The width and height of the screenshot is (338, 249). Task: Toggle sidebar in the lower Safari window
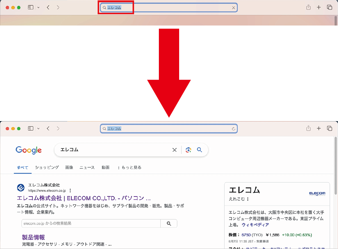[x=31, y=129]
